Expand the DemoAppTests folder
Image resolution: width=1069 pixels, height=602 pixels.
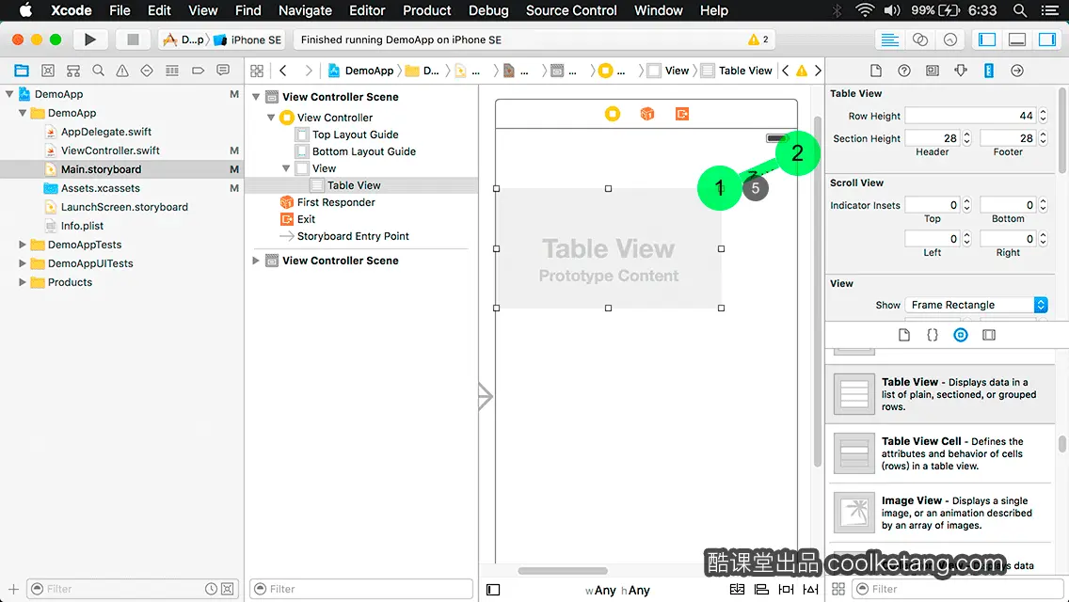23,244
